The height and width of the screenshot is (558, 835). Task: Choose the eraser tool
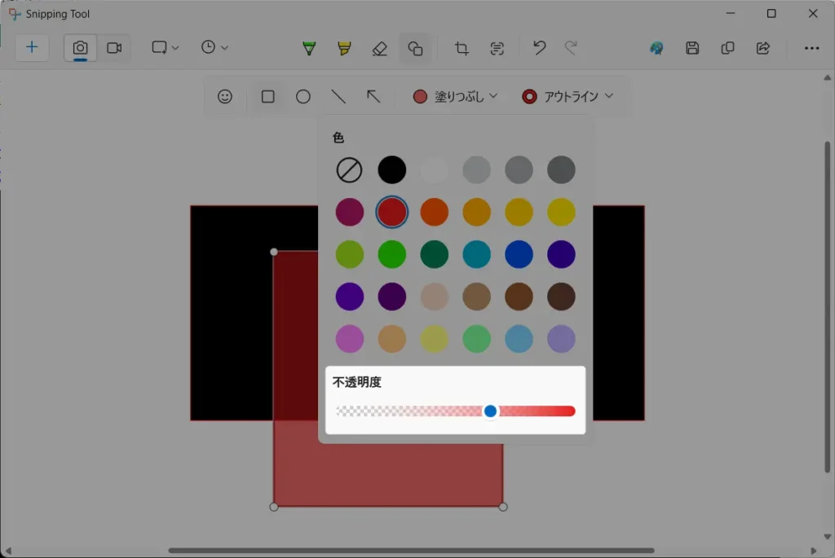379,48
